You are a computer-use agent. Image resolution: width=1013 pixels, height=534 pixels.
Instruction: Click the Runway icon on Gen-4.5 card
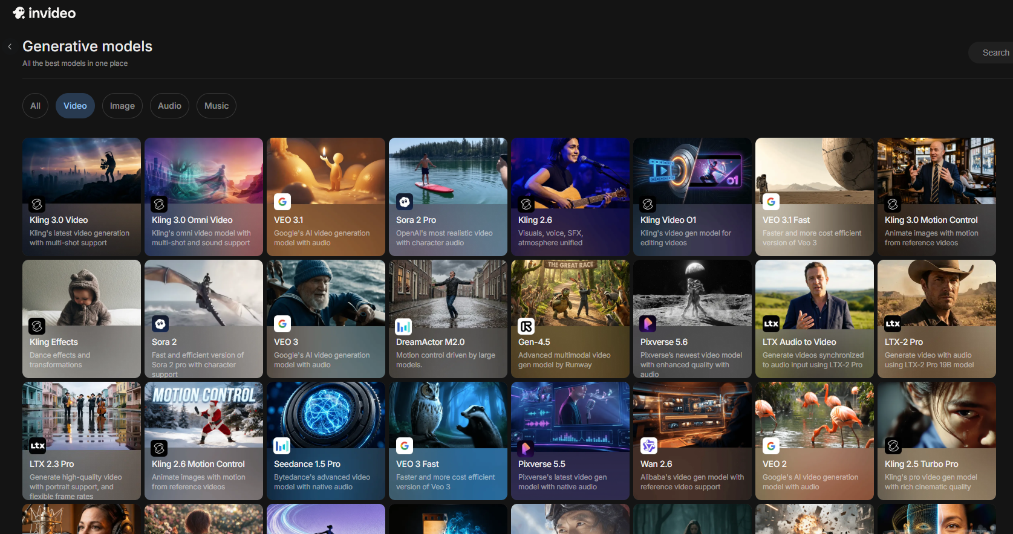tap(526, 326)
